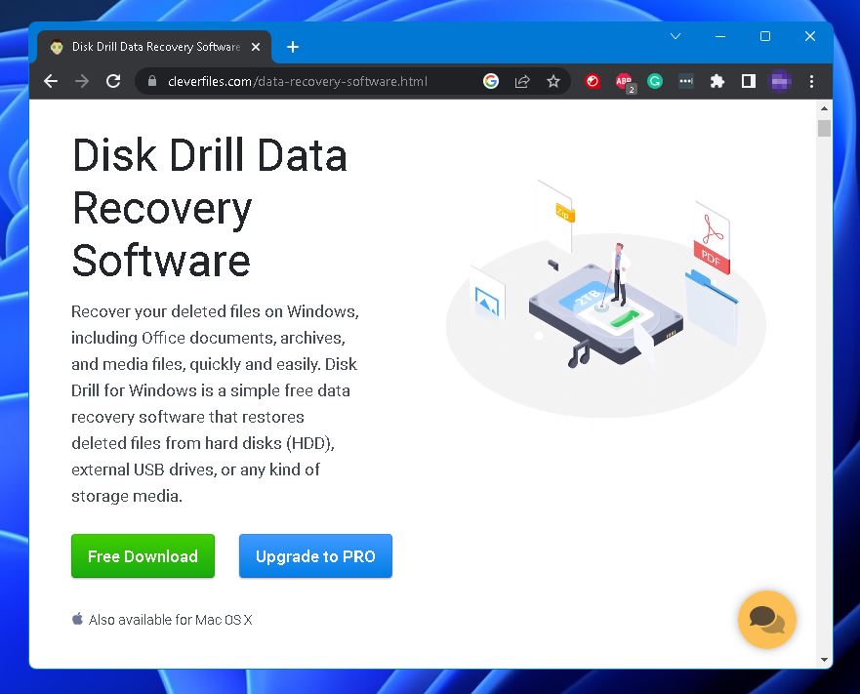Bookmark this page with the star
The image size is (860, 694).
point(553,81)
